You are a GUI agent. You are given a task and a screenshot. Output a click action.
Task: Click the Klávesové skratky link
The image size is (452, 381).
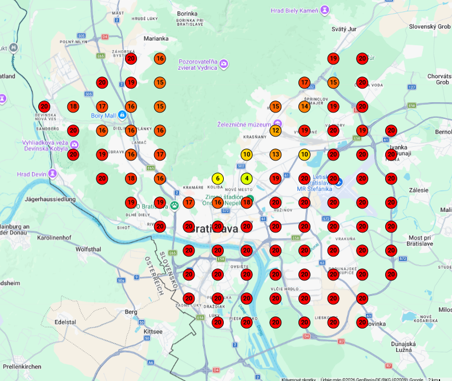click(299, 379)
